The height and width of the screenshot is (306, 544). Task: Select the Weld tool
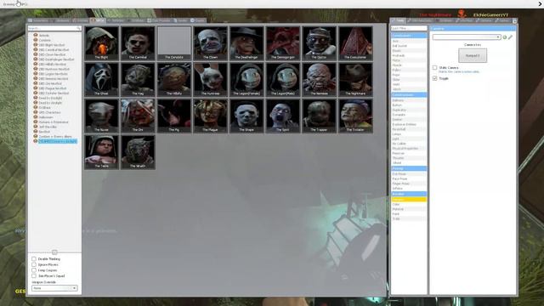click(x=409, y=84)
